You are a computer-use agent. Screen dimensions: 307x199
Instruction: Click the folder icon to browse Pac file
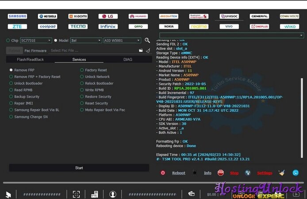point(141,50)
